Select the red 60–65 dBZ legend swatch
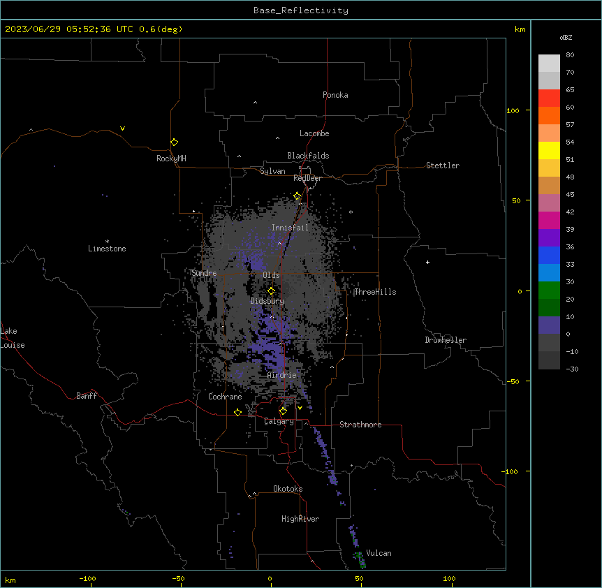The width and height of the screenshot is (602, 588). point(549,98)
